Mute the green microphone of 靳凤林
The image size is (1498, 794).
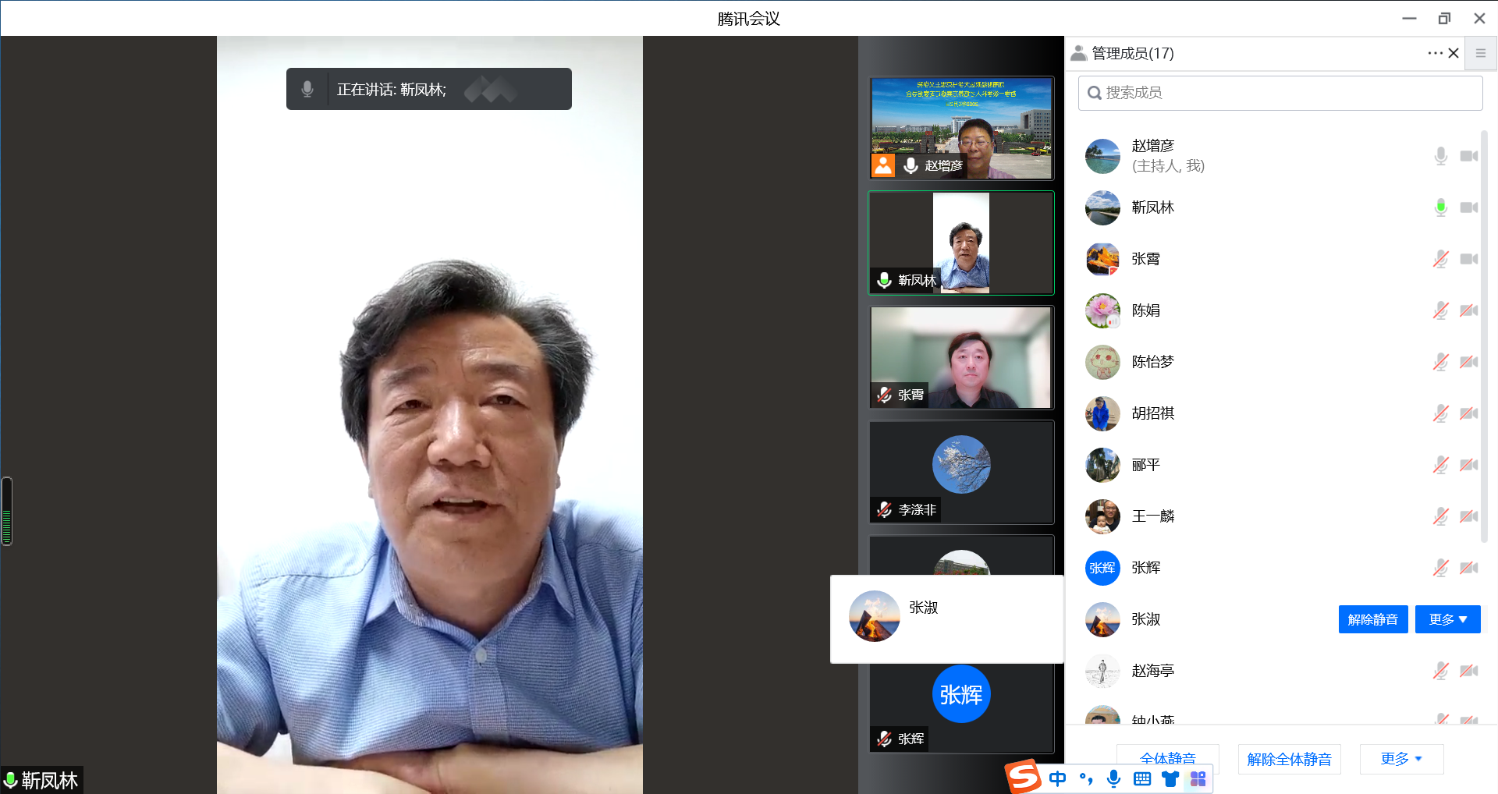(1441, 207)
